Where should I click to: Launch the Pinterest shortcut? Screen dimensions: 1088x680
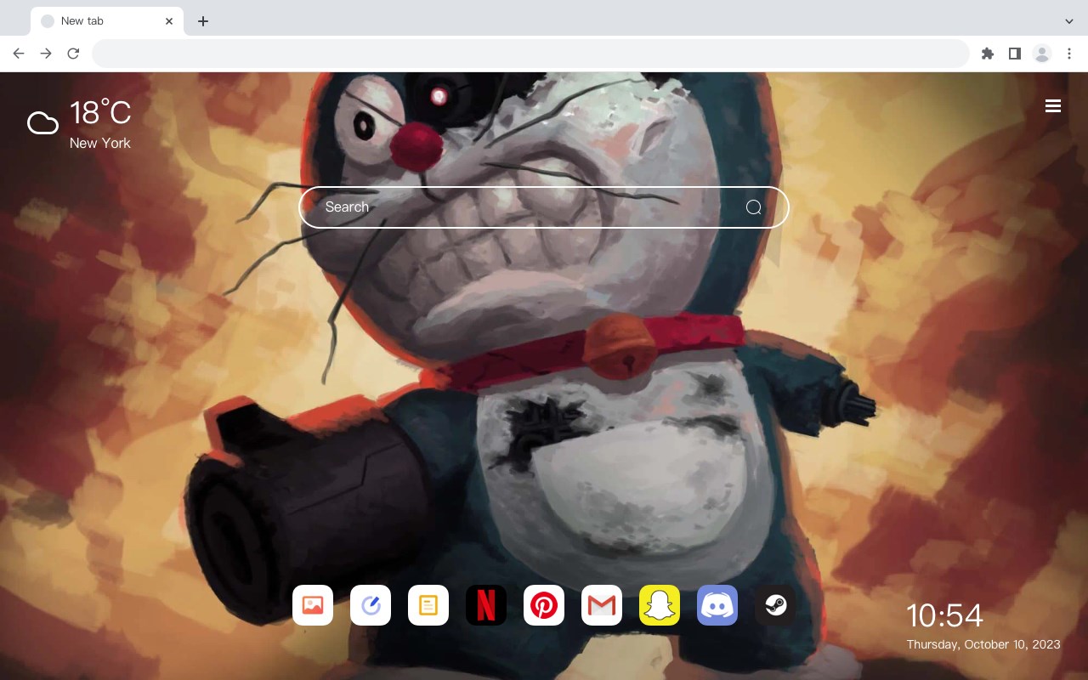tap(544, 605)
